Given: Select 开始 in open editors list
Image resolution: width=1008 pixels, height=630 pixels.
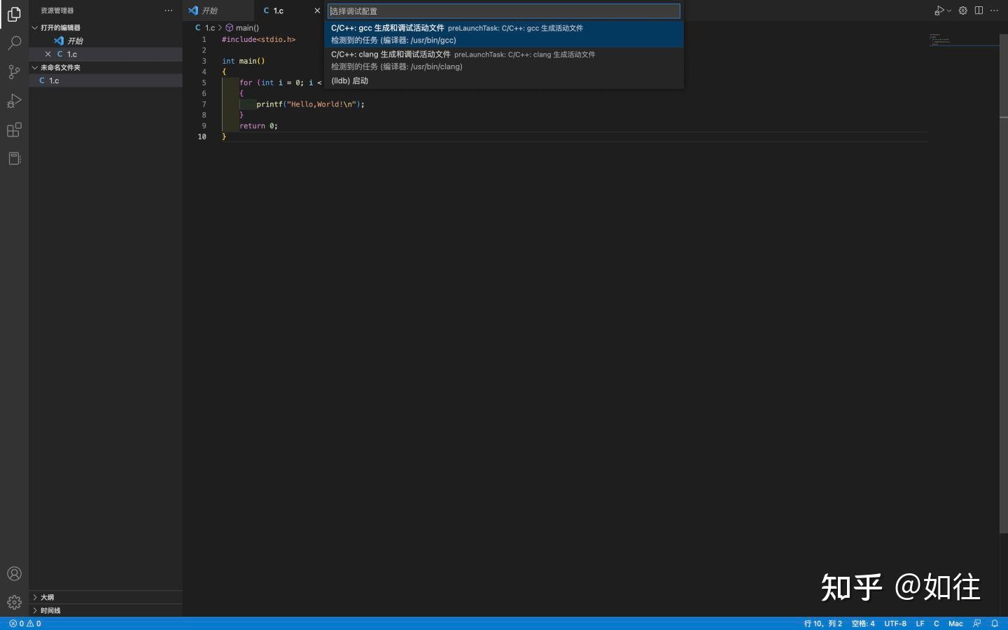Looking at the screenshot, I should pos(105,41).
